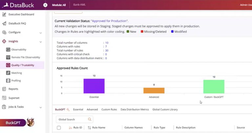Collapse the sidebar with the arrow button

[45, 5]
